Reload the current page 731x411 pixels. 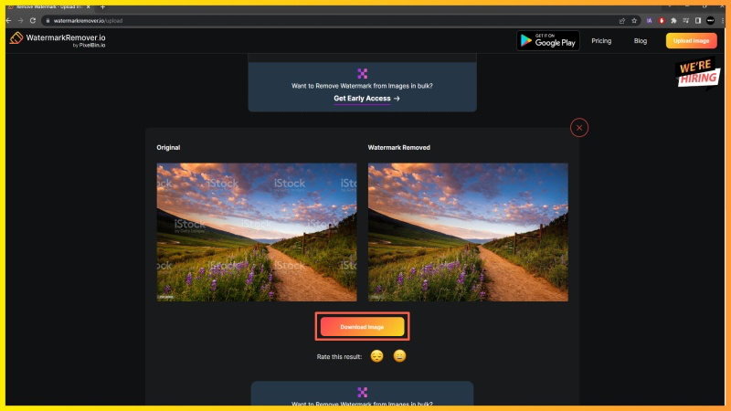click(x=33, y=20)
